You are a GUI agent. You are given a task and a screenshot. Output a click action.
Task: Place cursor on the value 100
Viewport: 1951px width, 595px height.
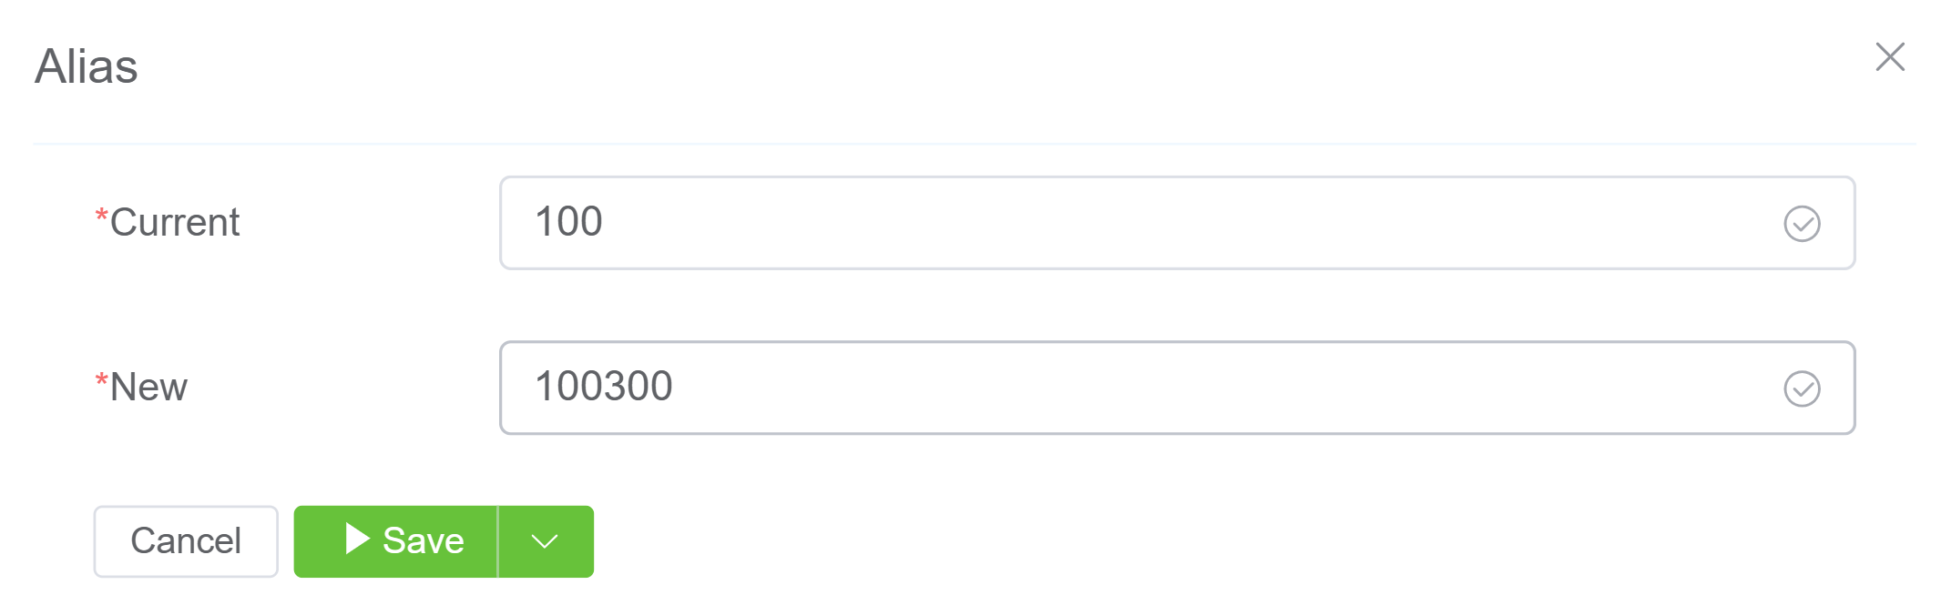click(x=568, y=222)
